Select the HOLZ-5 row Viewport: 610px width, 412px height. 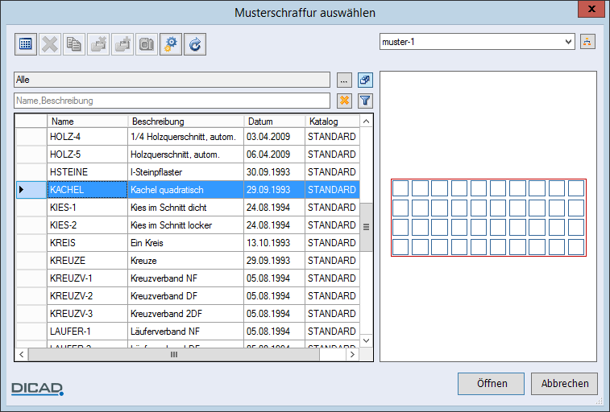(188, 154)
